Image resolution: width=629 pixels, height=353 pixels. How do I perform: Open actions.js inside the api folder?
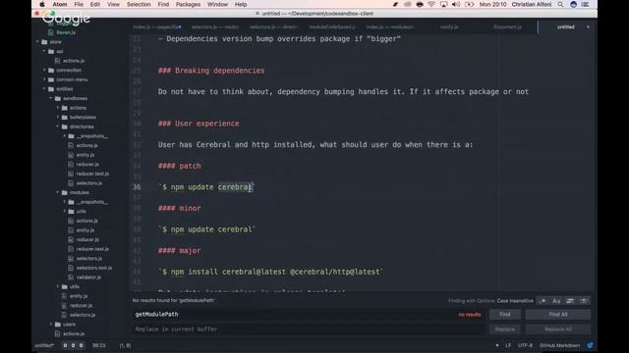[x=74, y=61]
